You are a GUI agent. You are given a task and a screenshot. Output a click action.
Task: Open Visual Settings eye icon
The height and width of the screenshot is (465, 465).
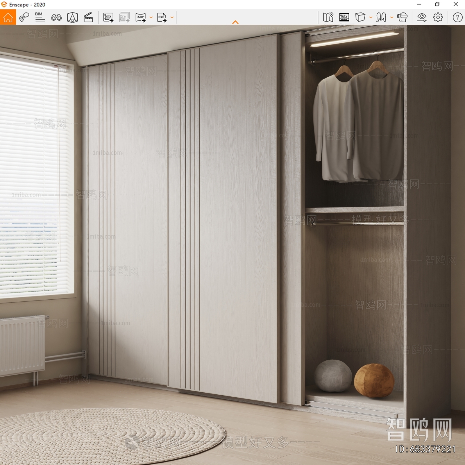422,17
